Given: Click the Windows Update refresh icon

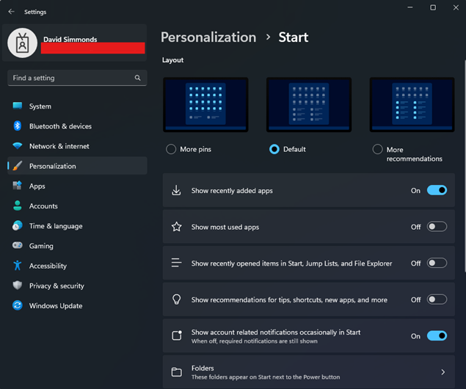Looking at the screenshot, I should [x=17, y=305].
